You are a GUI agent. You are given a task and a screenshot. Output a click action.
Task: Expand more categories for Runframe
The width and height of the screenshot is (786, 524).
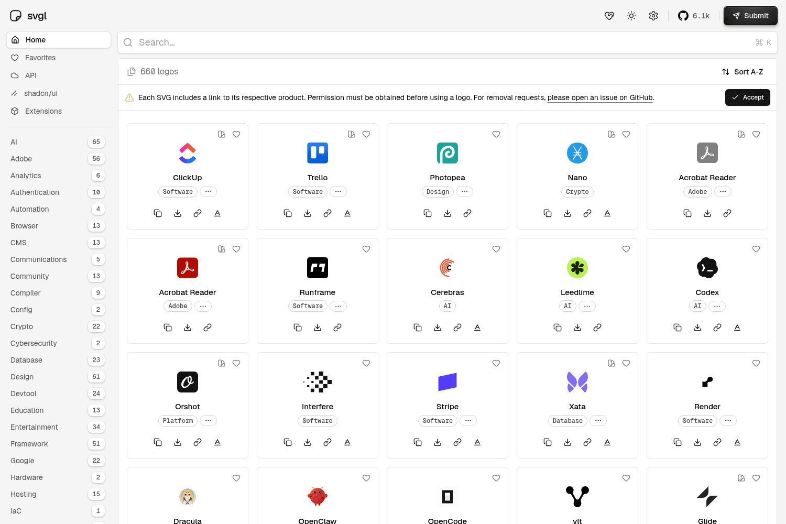[339, 306]
